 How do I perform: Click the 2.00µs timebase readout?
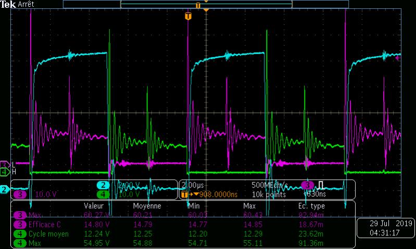coord(193,185)
